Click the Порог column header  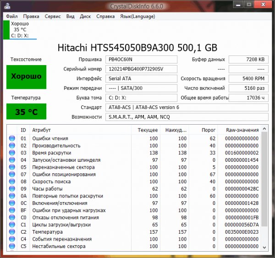(x=203, y=130)
